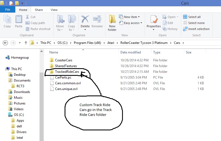Switch to the Home ribbon tab
The image size is (221, 141).
point(23,10)
